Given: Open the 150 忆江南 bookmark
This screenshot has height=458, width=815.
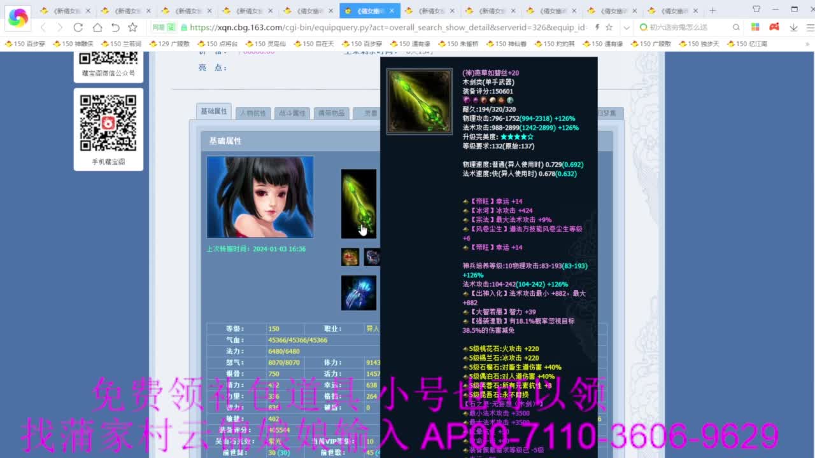Looking at the screenshot, I should pos(748,43).
